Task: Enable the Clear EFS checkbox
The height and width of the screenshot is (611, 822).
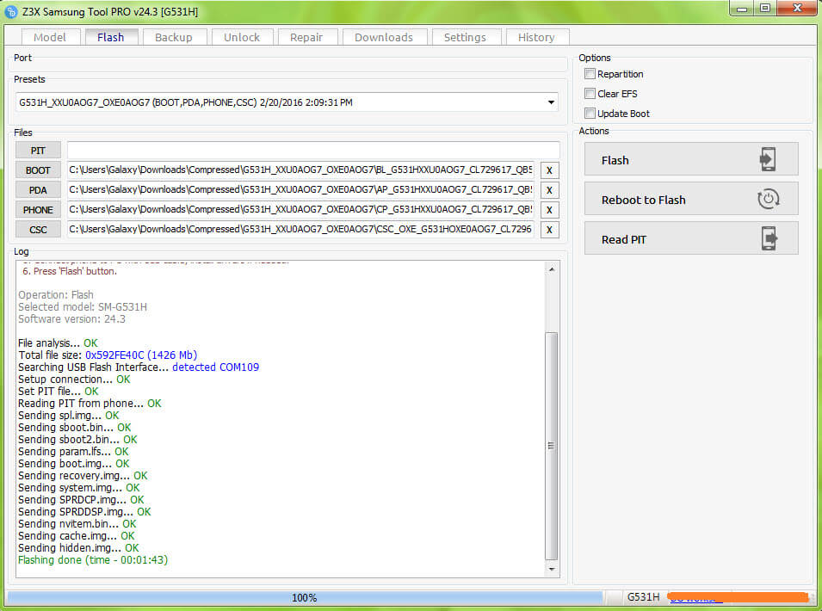Action: tap(590, 94)
